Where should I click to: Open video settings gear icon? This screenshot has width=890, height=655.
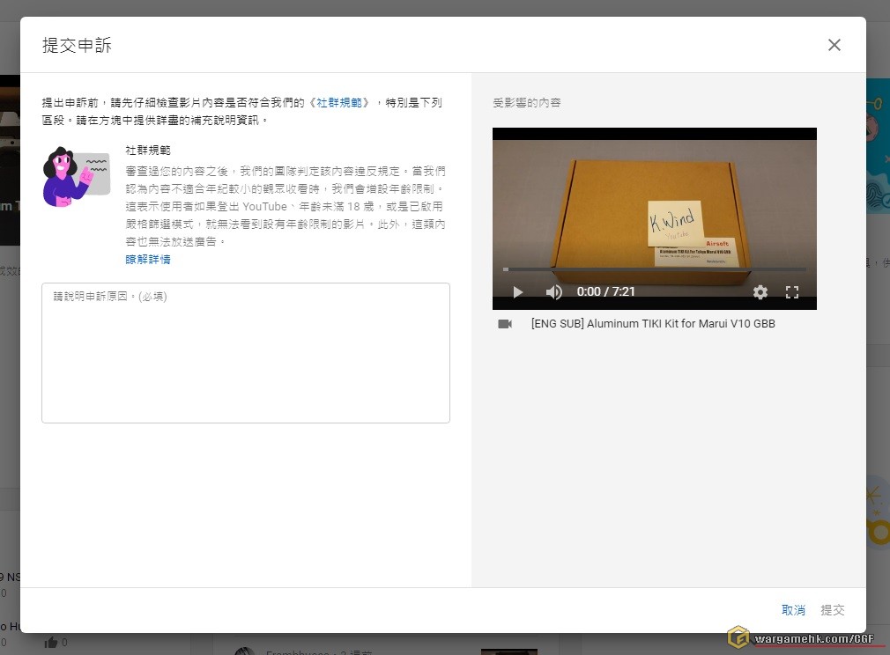coord(760,292)
